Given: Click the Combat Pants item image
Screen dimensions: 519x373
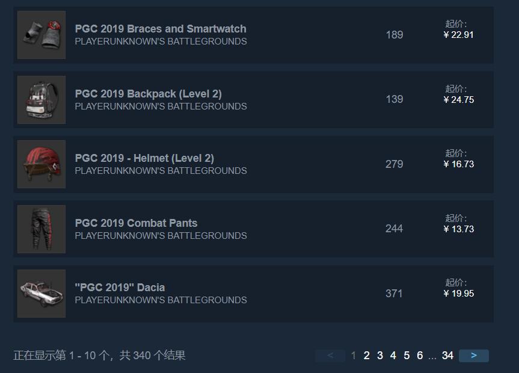Looking at the screenshot, I should tap(41, 229).
